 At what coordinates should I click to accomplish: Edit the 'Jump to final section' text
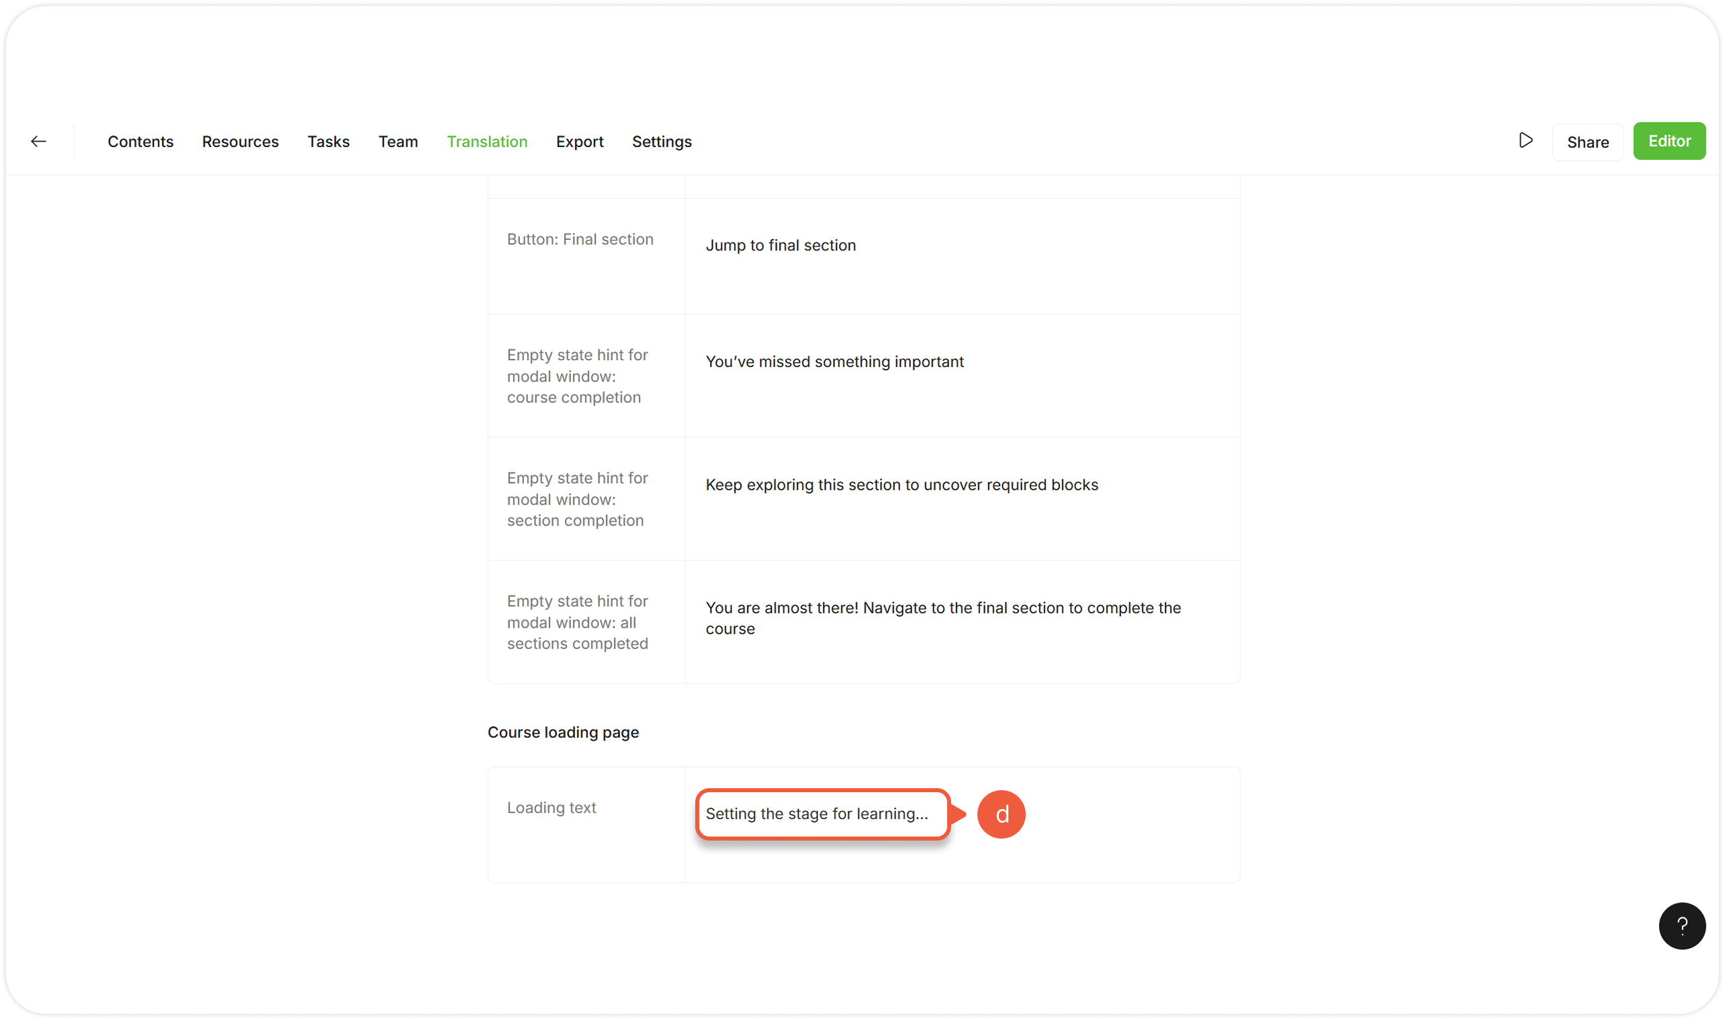click(x=780, y=245)
